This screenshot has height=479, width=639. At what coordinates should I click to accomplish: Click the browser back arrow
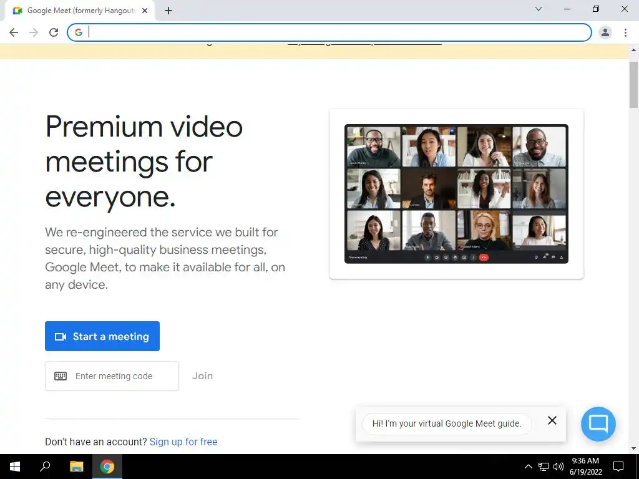click(x=14, y=32)
